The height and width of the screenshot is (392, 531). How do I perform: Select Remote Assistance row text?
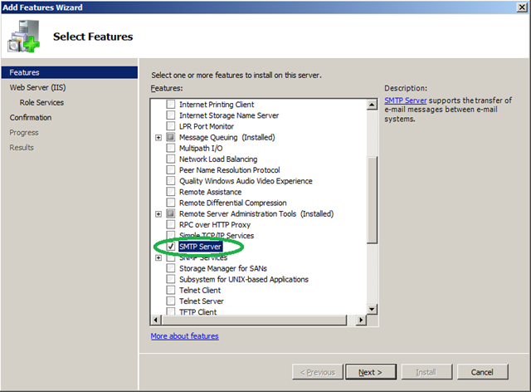[x=210, y=192]
